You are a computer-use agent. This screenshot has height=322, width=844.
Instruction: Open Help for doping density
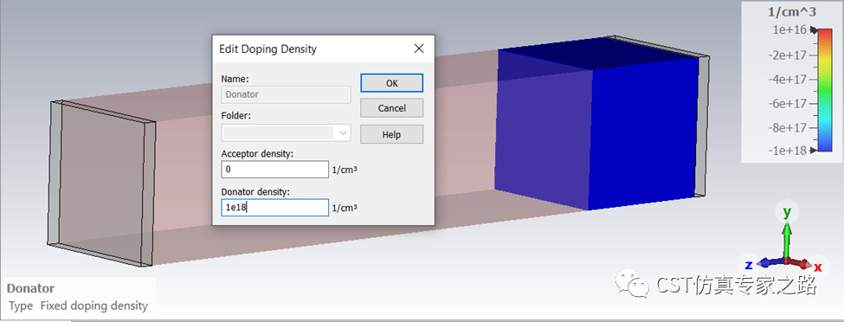(x=391, y=134)
